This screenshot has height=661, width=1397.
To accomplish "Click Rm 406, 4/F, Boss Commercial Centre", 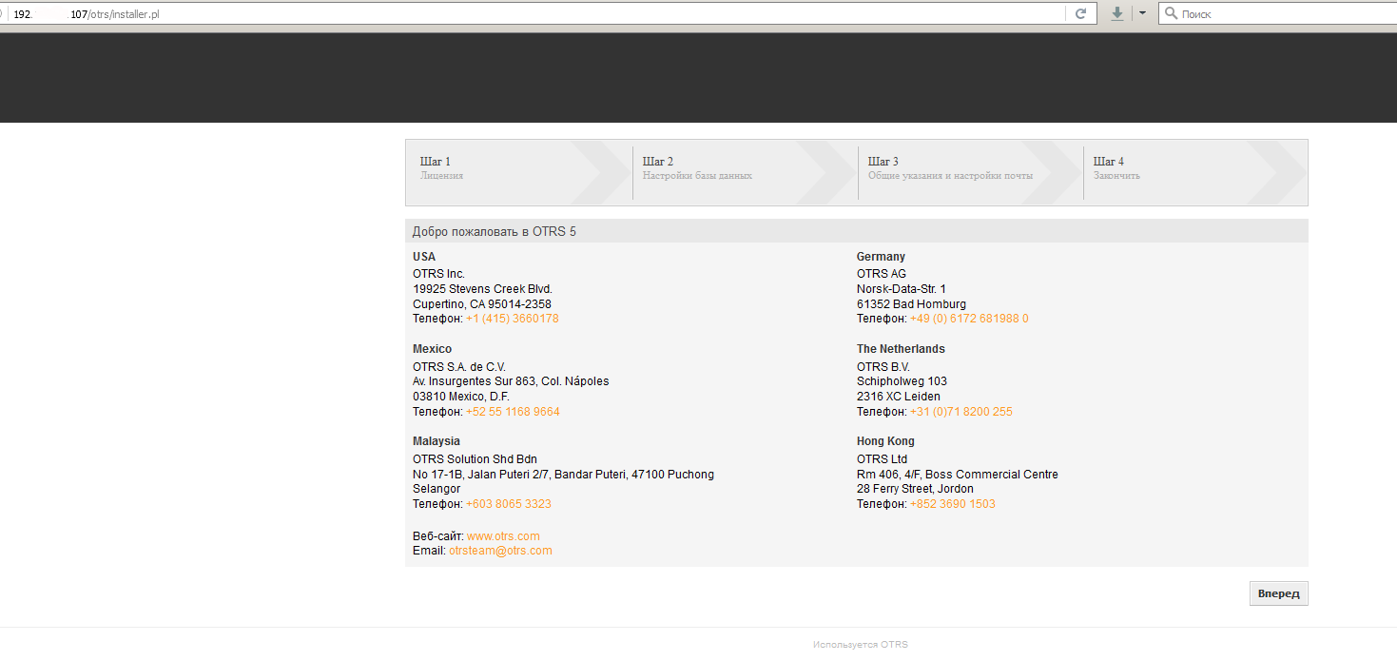I will tap(958, 475).
